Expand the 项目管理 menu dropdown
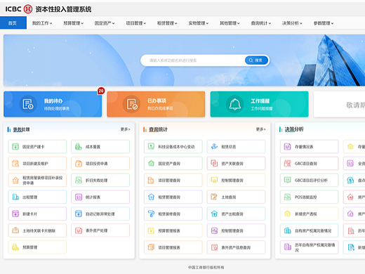 [x=136, y=23]
